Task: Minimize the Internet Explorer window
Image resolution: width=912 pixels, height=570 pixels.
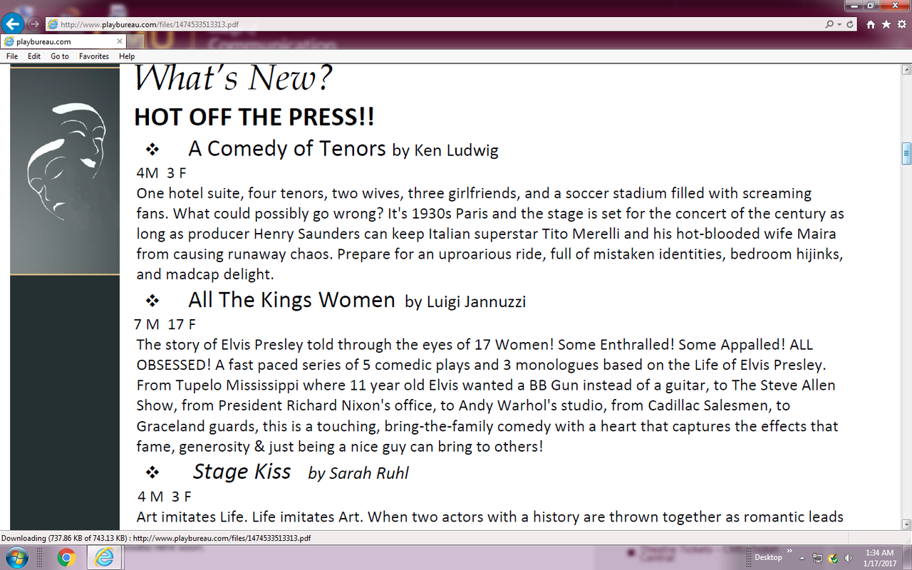Action: 854,5
